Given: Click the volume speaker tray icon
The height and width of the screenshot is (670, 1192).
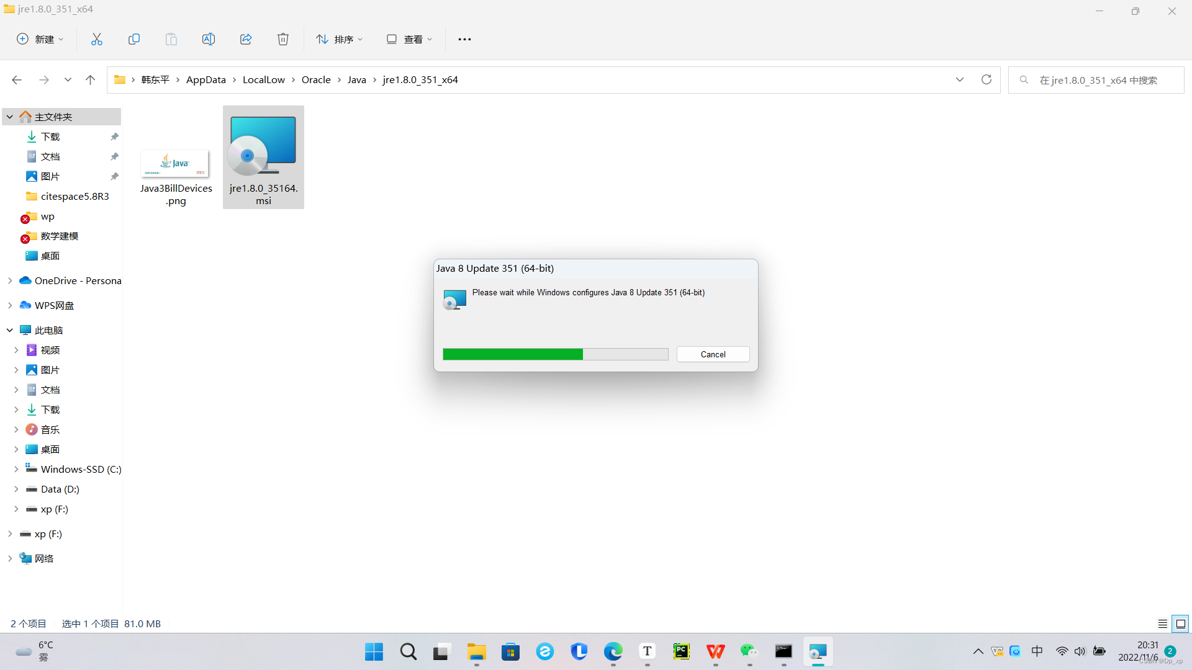Looking at the screenshot, I should (x=1080, y=651).
